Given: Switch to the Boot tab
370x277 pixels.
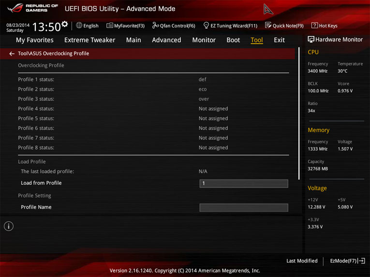Looking at the screenshot, I should tap(233, 40).
